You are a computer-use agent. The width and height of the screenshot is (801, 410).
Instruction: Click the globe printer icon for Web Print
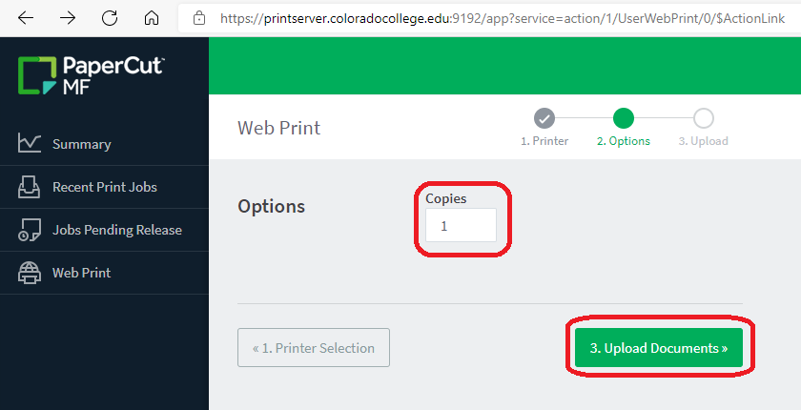pyautogui.click(x=30, y=273)
